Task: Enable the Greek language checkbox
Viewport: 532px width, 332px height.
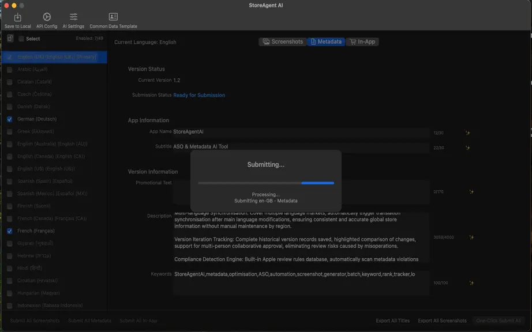Action: 9,131
